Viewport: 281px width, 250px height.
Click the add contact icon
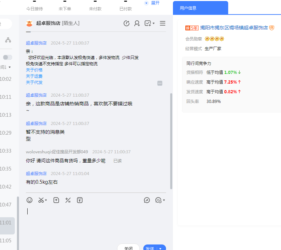[x=137, y=23]
